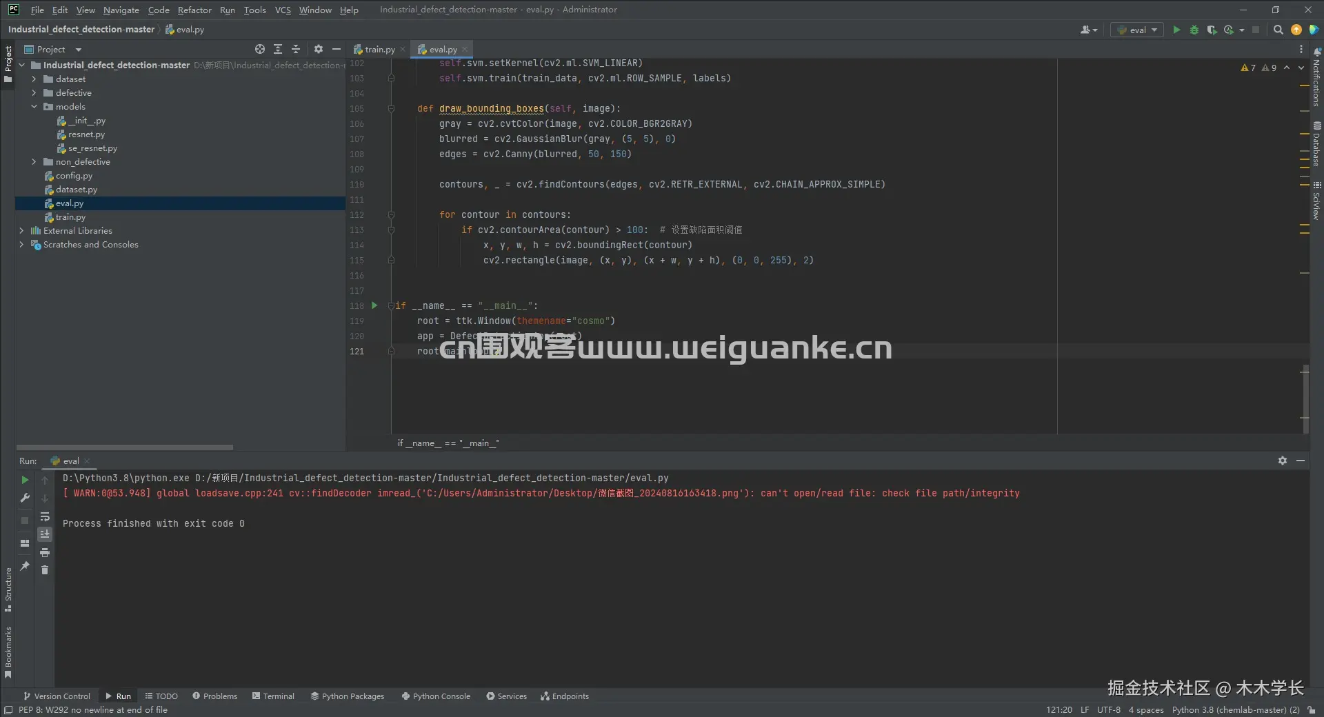This screenshot has height=717, width=1324.
Task: Toggle the Structure tool window on the left stripe
Action: (8, 589)
